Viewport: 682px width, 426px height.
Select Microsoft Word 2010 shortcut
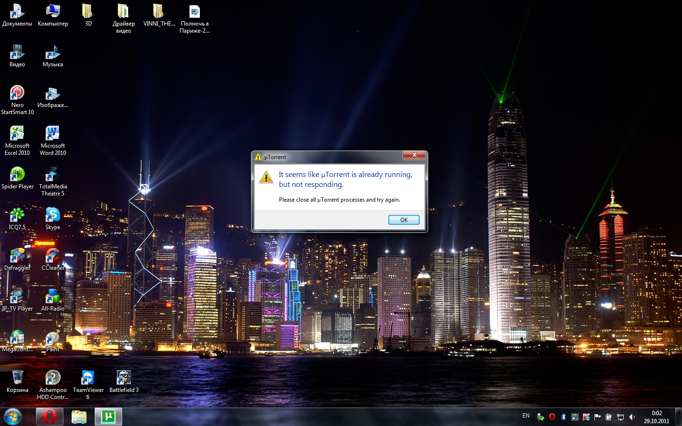coord(53,141)
